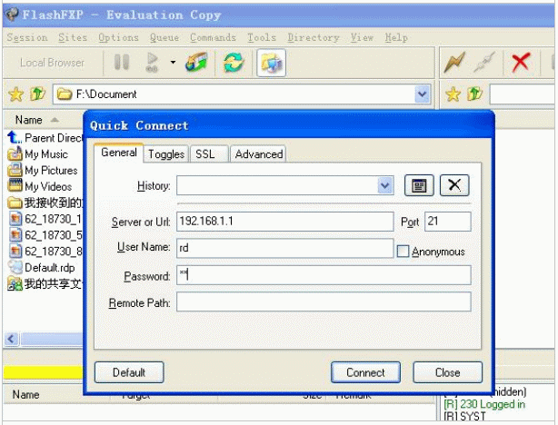
Task: Click the red X abort icon
Action: (x=521, y=63)
